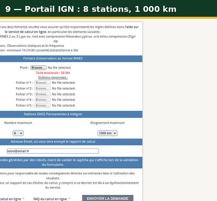Follow the l'aide sur le service link
This screenshot has height=201, width=217.
pyautogui.click(x=71, y=29)
